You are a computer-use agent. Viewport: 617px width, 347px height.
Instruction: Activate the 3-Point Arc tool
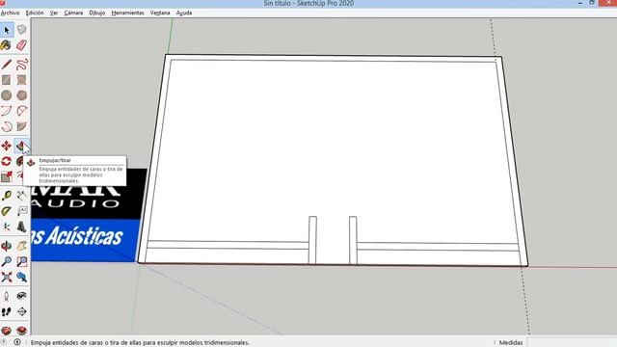pos(7,126)
